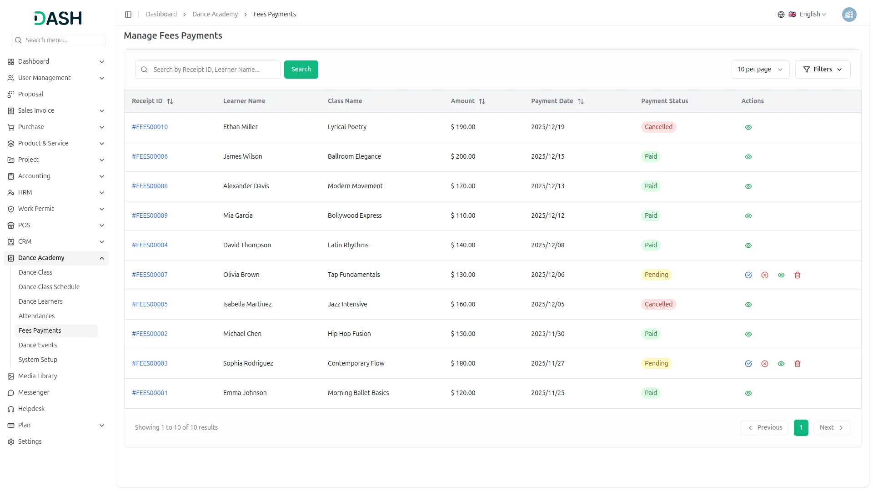The width and height of the screenshot is (873, 491).
Task: Show details for James Wilson's payment
Action: (748, 157)
